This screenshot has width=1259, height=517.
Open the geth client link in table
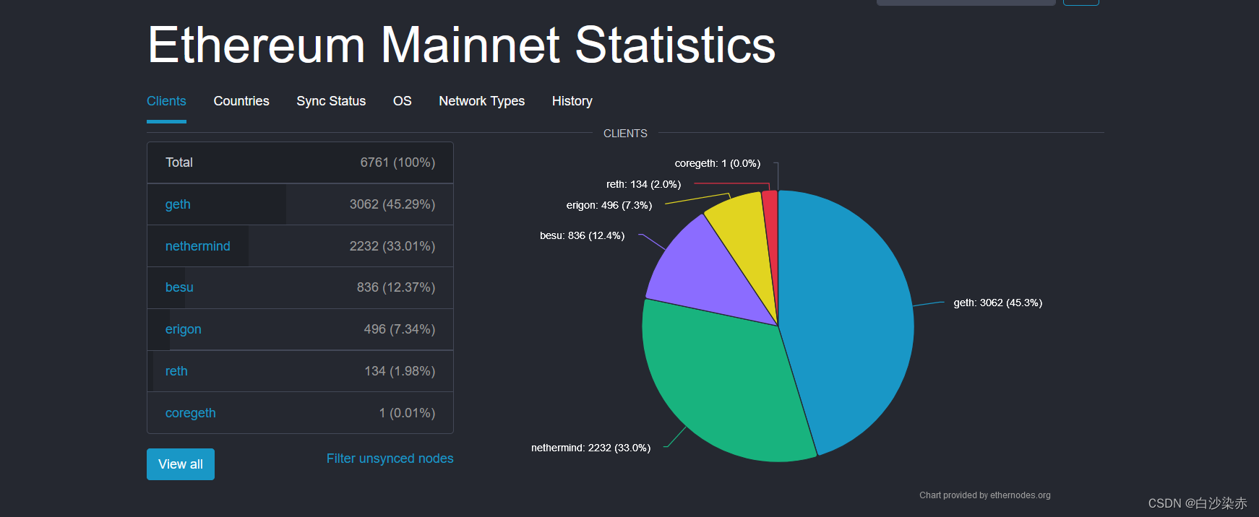178,204
